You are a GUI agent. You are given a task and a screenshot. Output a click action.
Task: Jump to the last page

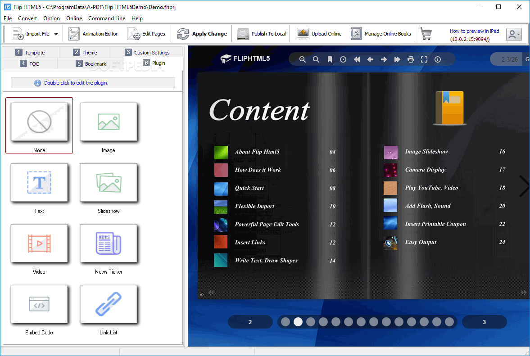(x=397, y=59)
